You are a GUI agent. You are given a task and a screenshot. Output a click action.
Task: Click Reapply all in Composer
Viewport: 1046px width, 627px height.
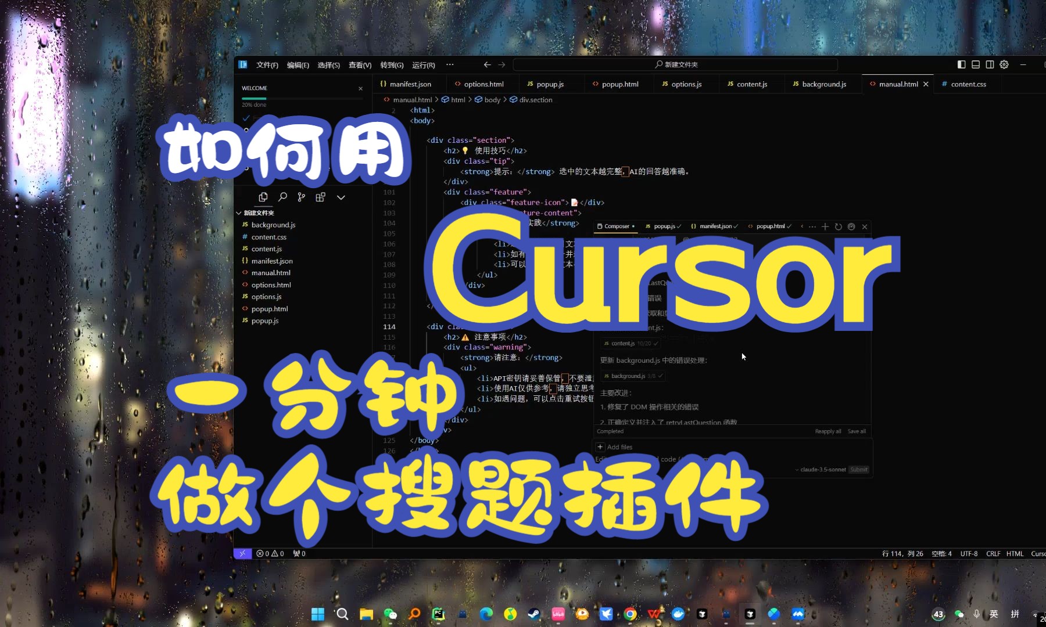pos(828,431)
